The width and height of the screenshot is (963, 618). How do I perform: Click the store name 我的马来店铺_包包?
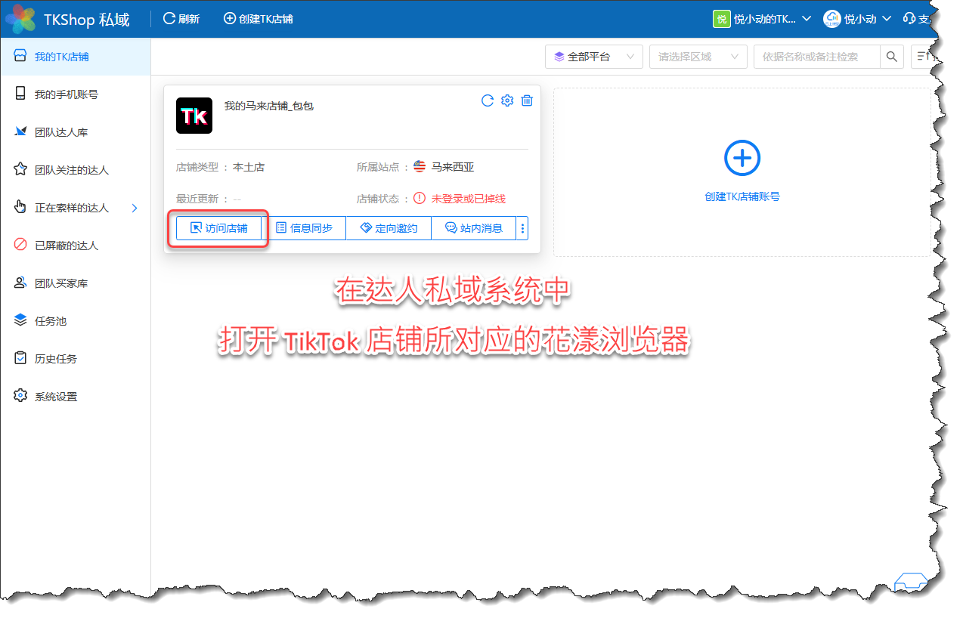269,106
